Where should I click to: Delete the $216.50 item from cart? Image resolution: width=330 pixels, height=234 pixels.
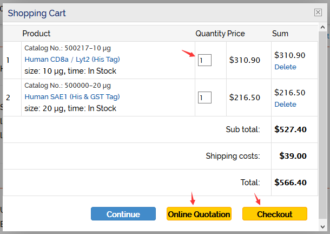pyautogui.click(x=285, y=105)
